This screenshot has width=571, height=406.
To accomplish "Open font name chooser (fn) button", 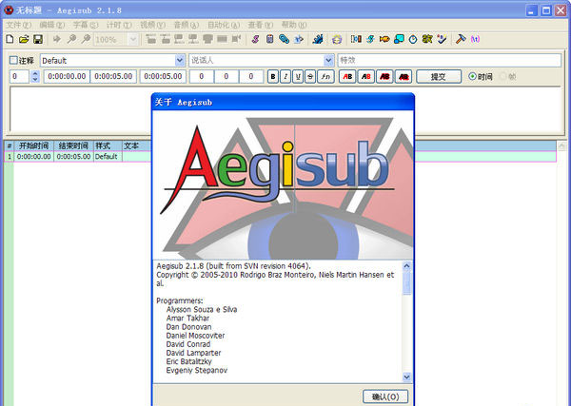I will pos(325,76).
